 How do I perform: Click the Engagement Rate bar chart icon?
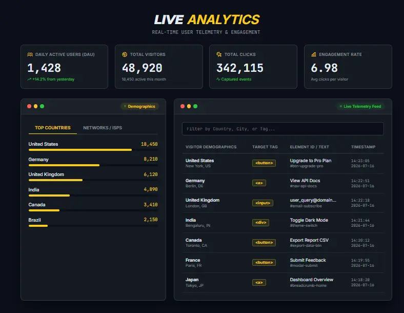point(314,54)
